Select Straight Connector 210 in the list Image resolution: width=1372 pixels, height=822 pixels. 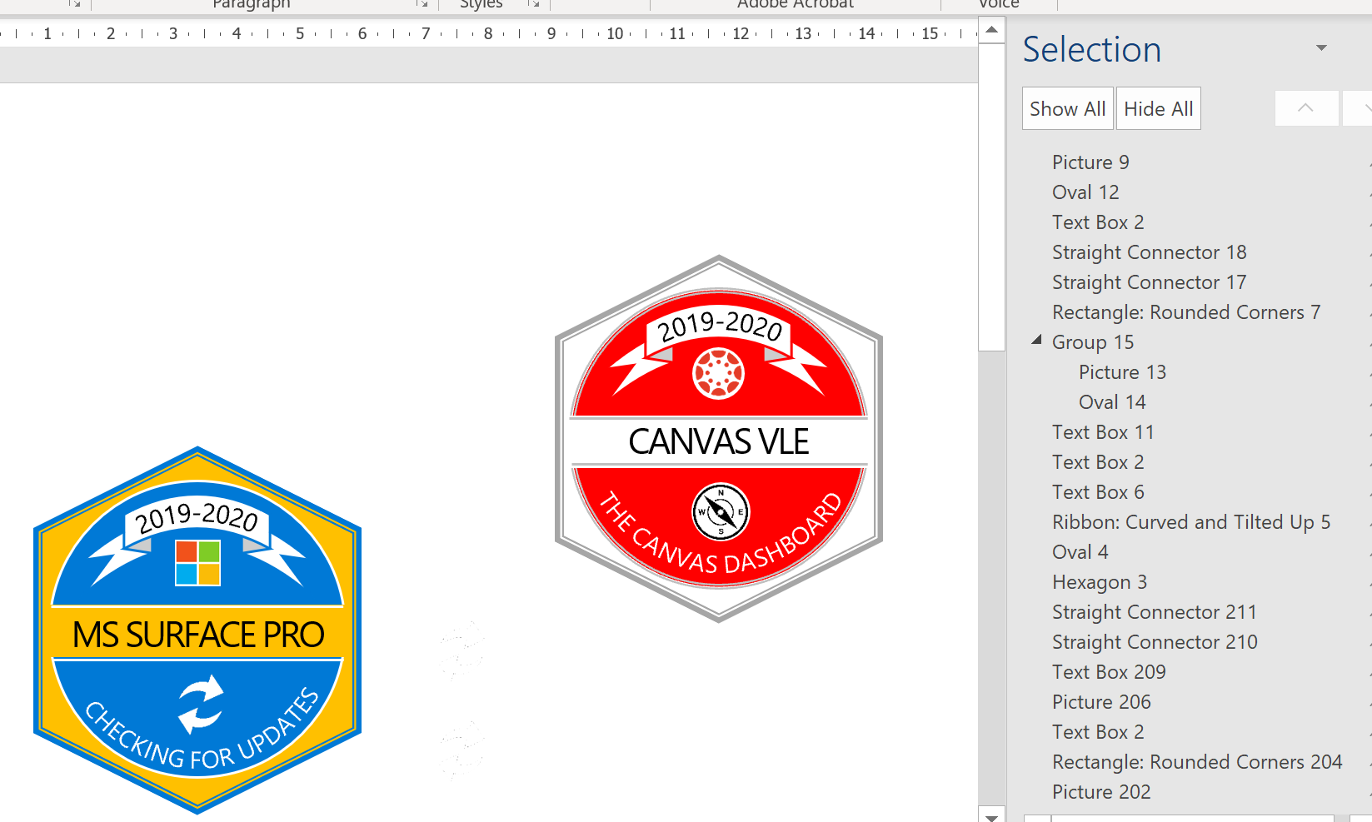(x=1155, y=642)
